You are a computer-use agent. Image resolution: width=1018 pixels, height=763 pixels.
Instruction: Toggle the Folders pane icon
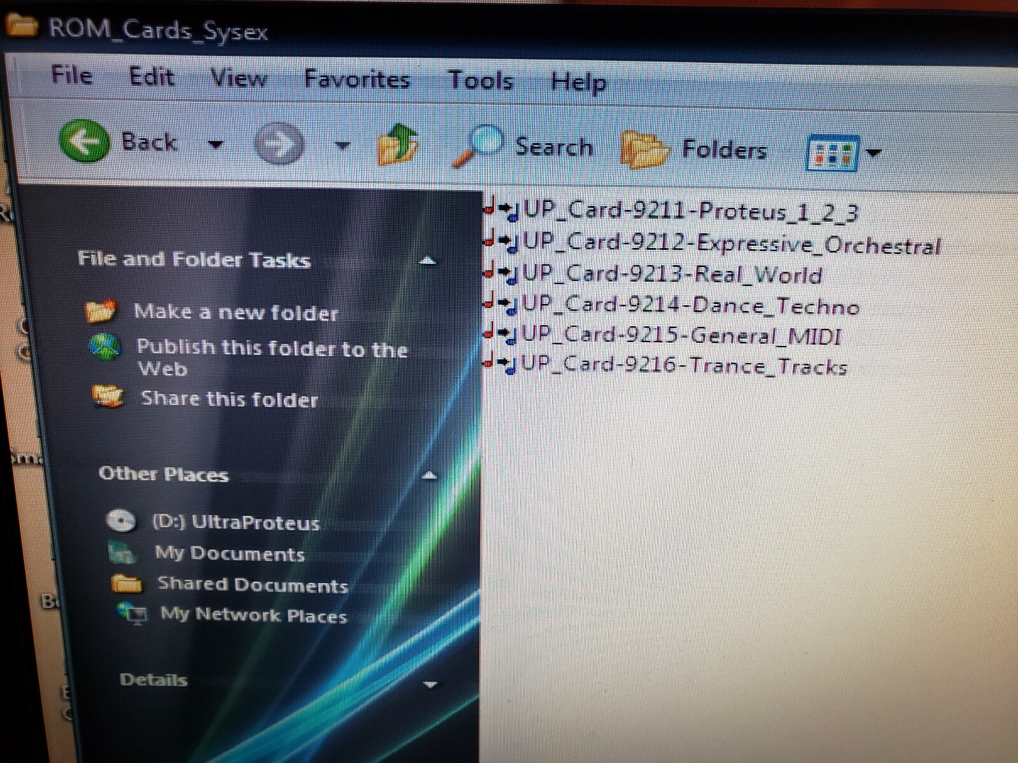coord(645,149)
